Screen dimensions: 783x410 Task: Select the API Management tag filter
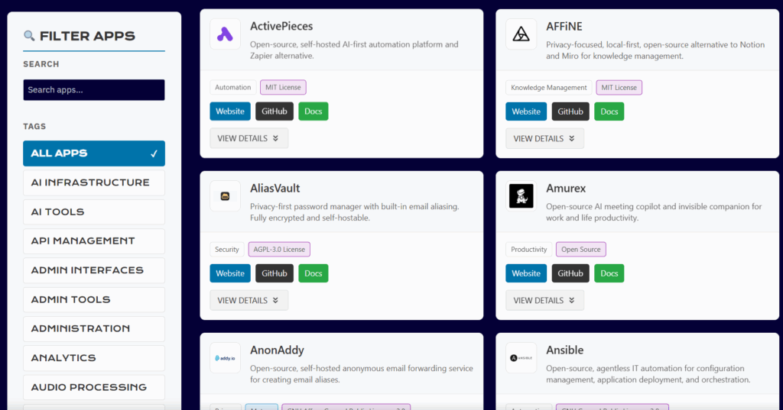point(93,241)
